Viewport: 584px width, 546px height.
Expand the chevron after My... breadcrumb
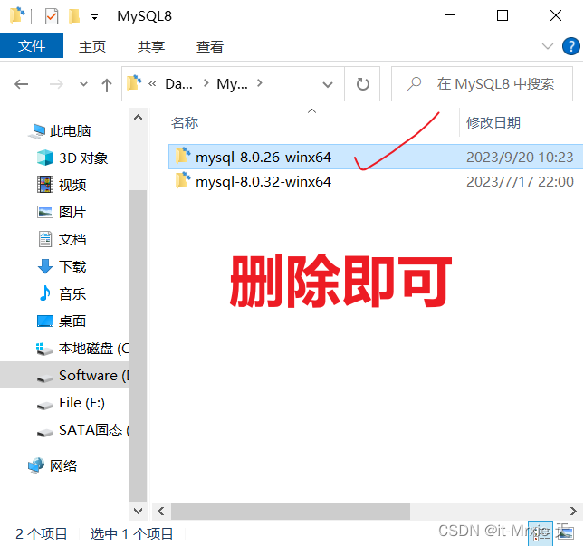pyautogui.click(x=260, y=83)
